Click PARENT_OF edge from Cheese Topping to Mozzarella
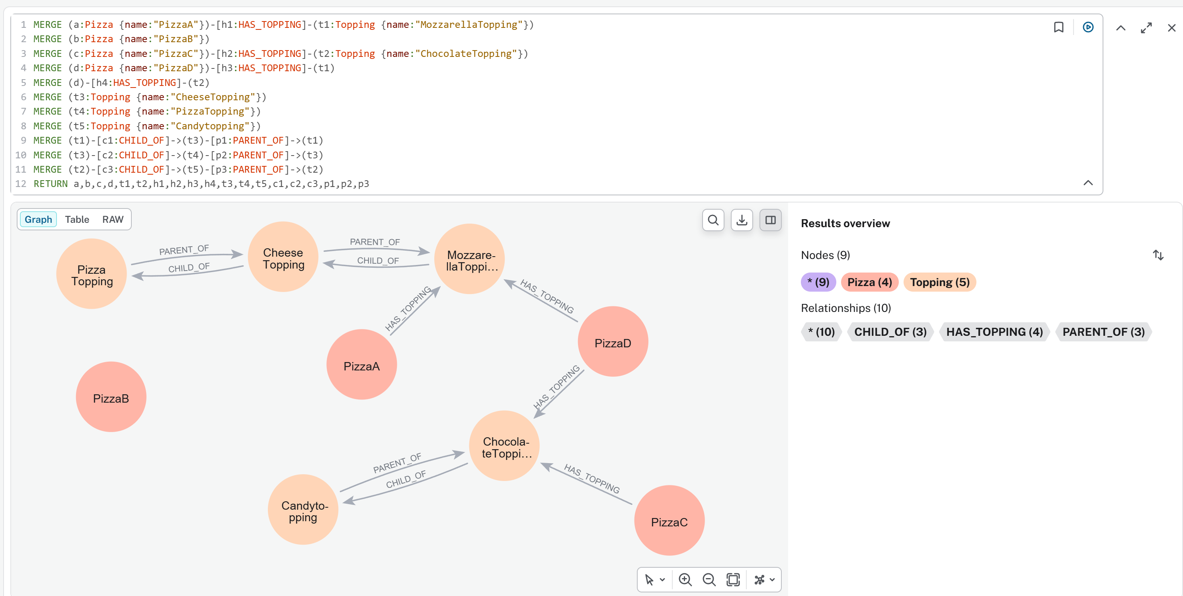Image resolution: width=1183 pixels, height=596 pixels. [375, 242]
